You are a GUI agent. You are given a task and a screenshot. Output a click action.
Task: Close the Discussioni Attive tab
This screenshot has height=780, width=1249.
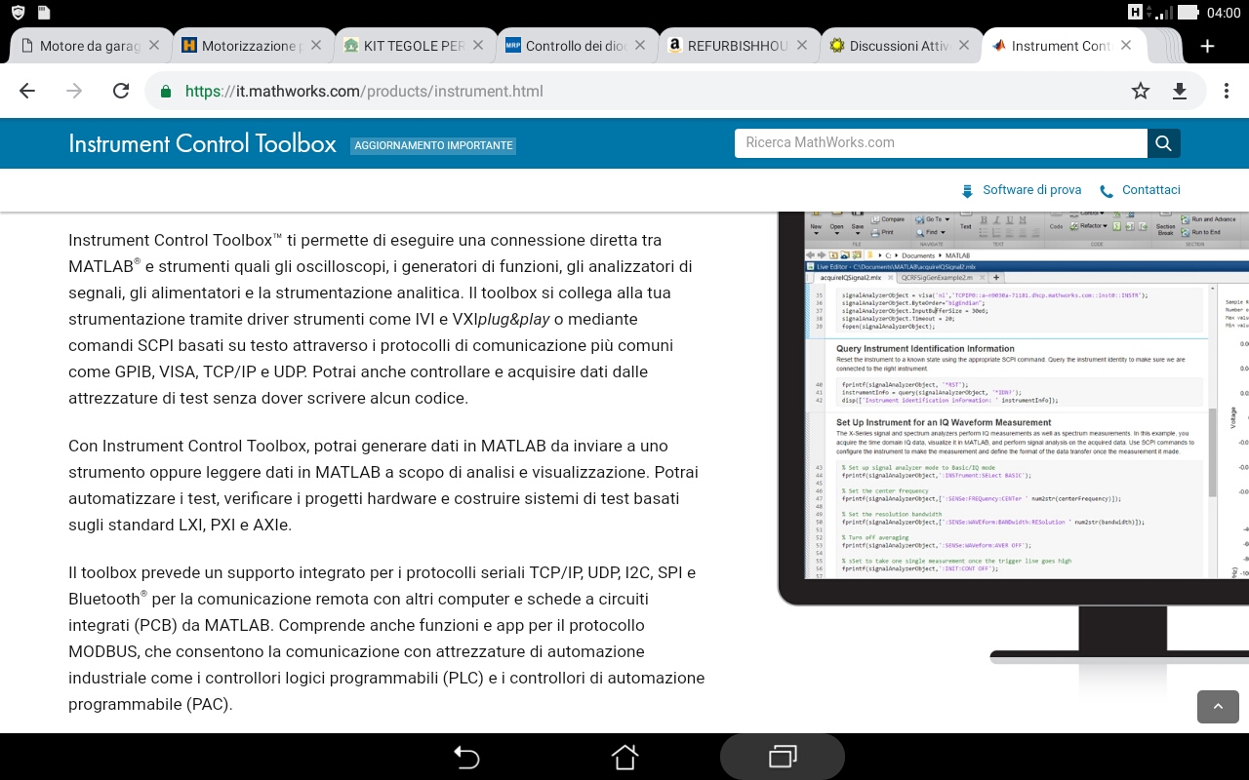pyautogui.click(x=963, y=46)
